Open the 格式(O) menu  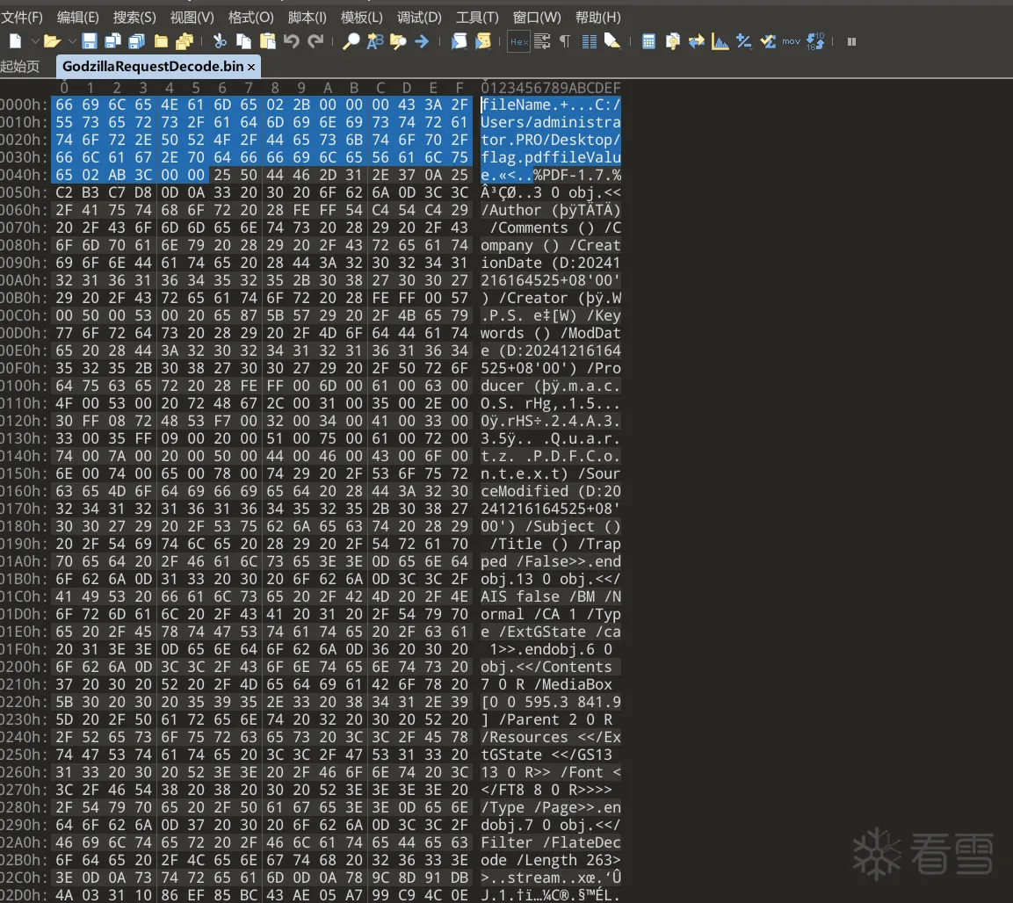click(250, 18)
